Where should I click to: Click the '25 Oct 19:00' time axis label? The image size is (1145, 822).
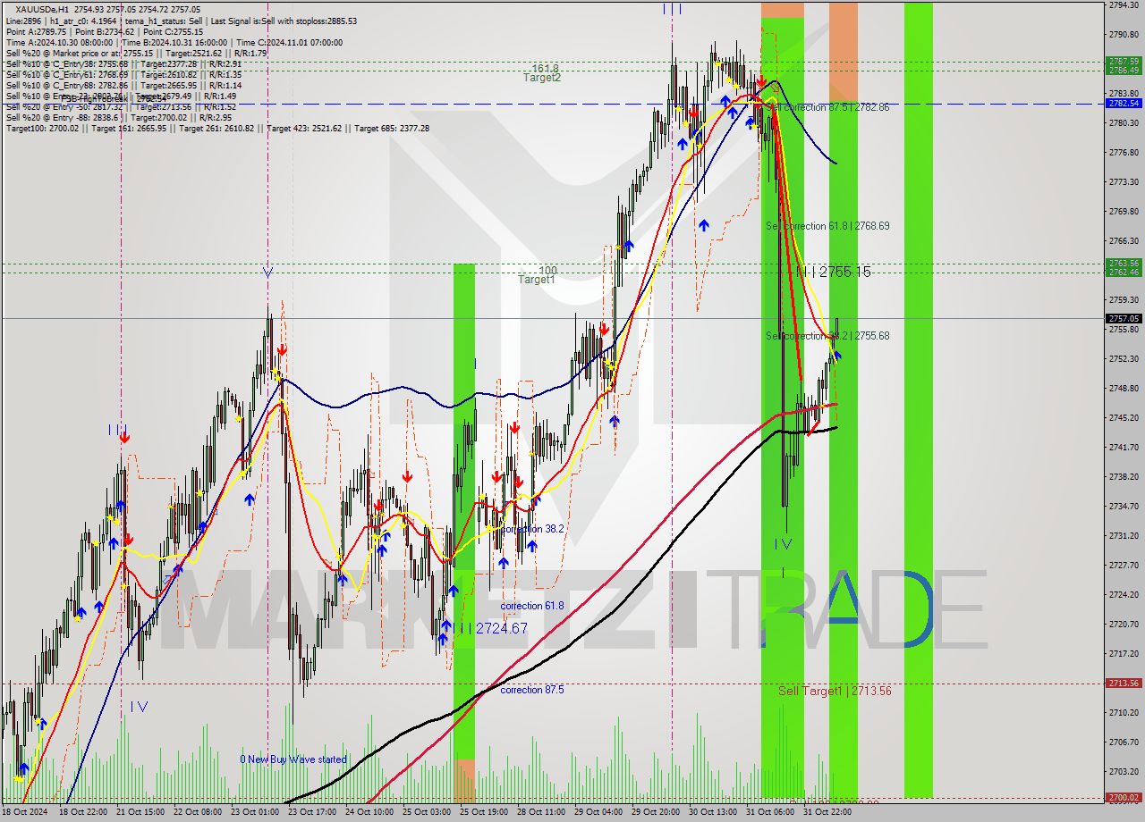pos(484,812)
